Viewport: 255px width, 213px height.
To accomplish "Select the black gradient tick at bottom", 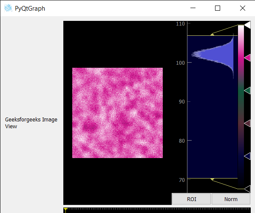I will click(247, 189).
